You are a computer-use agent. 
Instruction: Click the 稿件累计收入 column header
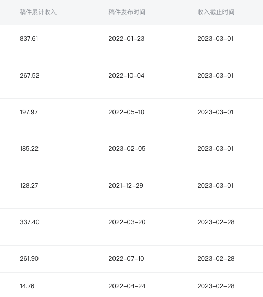pos(38,12)
